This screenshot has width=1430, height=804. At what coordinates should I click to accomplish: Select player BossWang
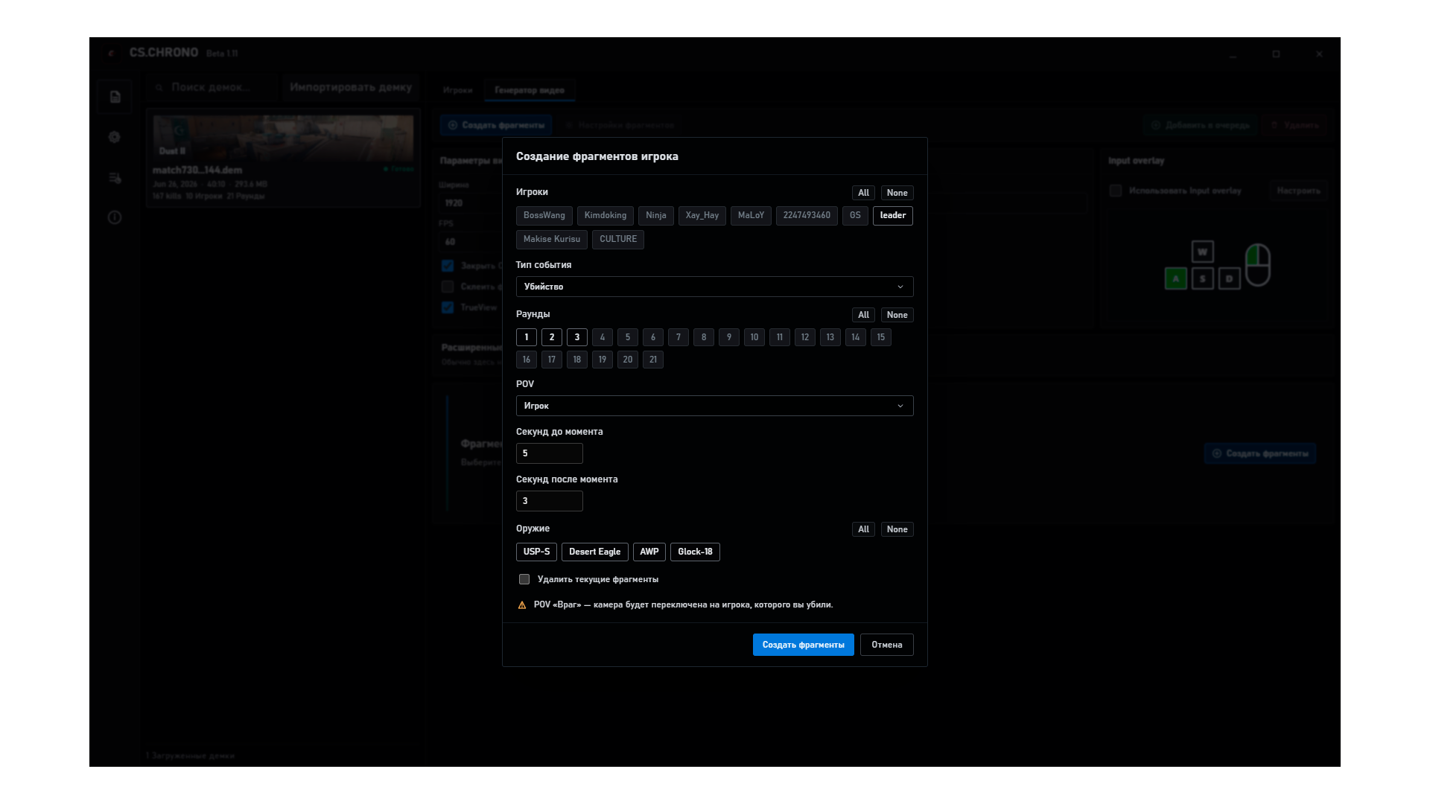tap(544, 216)
